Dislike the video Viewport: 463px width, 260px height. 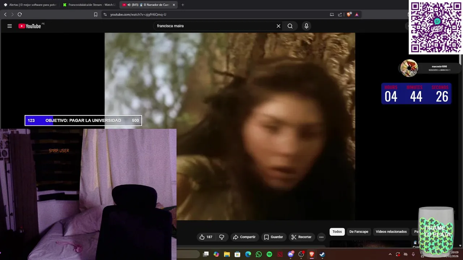click(222, 237)
